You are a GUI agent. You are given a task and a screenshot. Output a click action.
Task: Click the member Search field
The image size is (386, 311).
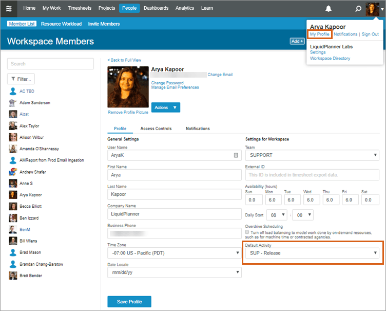(50, 64)
